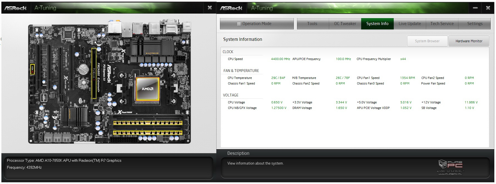Show the System Browser view
Screen dimensions: 496x184
tap(427, 41)
